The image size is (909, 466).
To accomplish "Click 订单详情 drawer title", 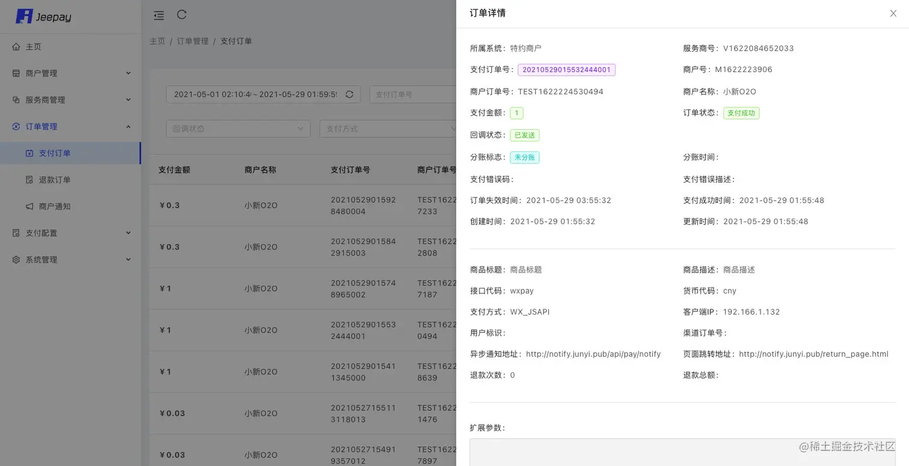I will click(x=488, y=13).
